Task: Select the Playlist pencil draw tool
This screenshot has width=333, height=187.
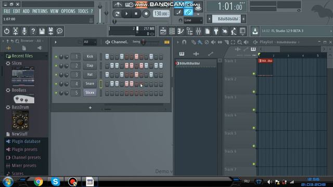Action: (x=194, y=42)
